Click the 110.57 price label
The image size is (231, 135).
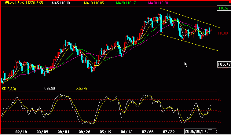click(224, 8)
